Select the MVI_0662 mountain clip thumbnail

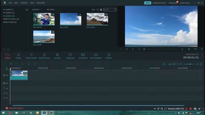pos(97,19)
